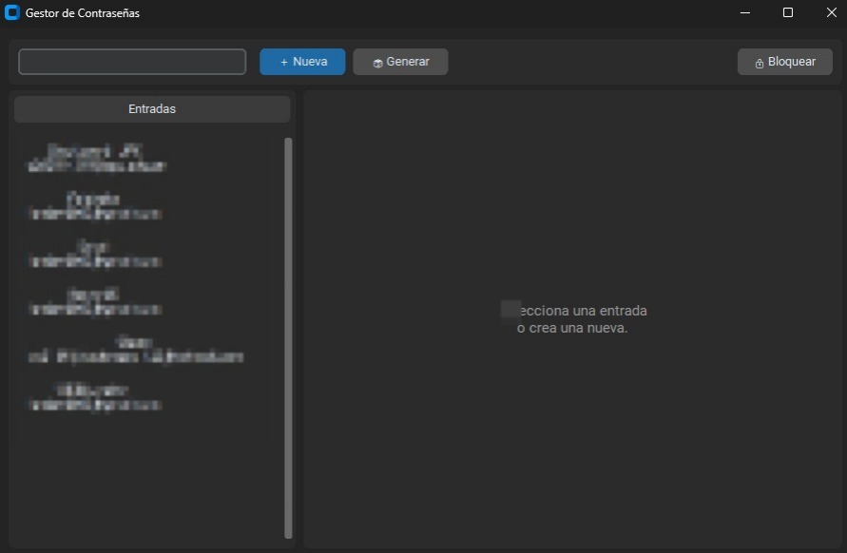Open the Generar password generator

[x=400, y=62]
